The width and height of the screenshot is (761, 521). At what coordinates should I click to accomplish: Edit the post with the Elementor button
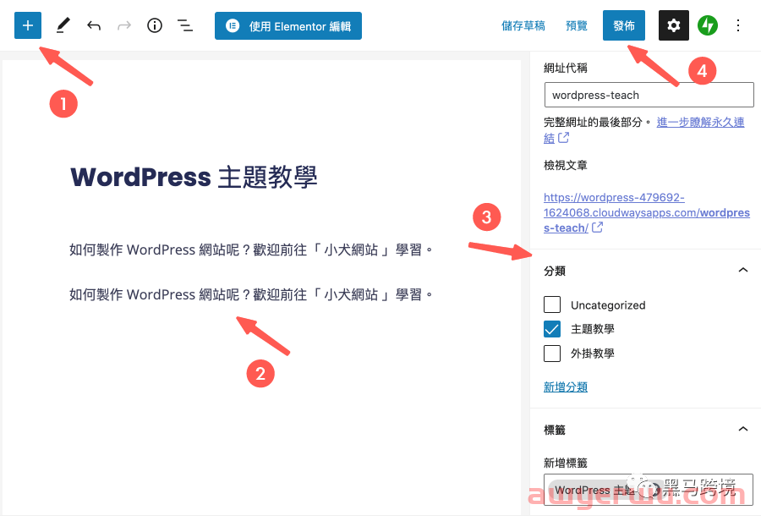[x=288, y=25]
